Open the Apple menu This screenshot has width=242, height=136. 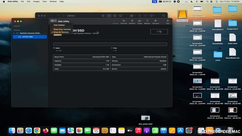click(4, 2)
